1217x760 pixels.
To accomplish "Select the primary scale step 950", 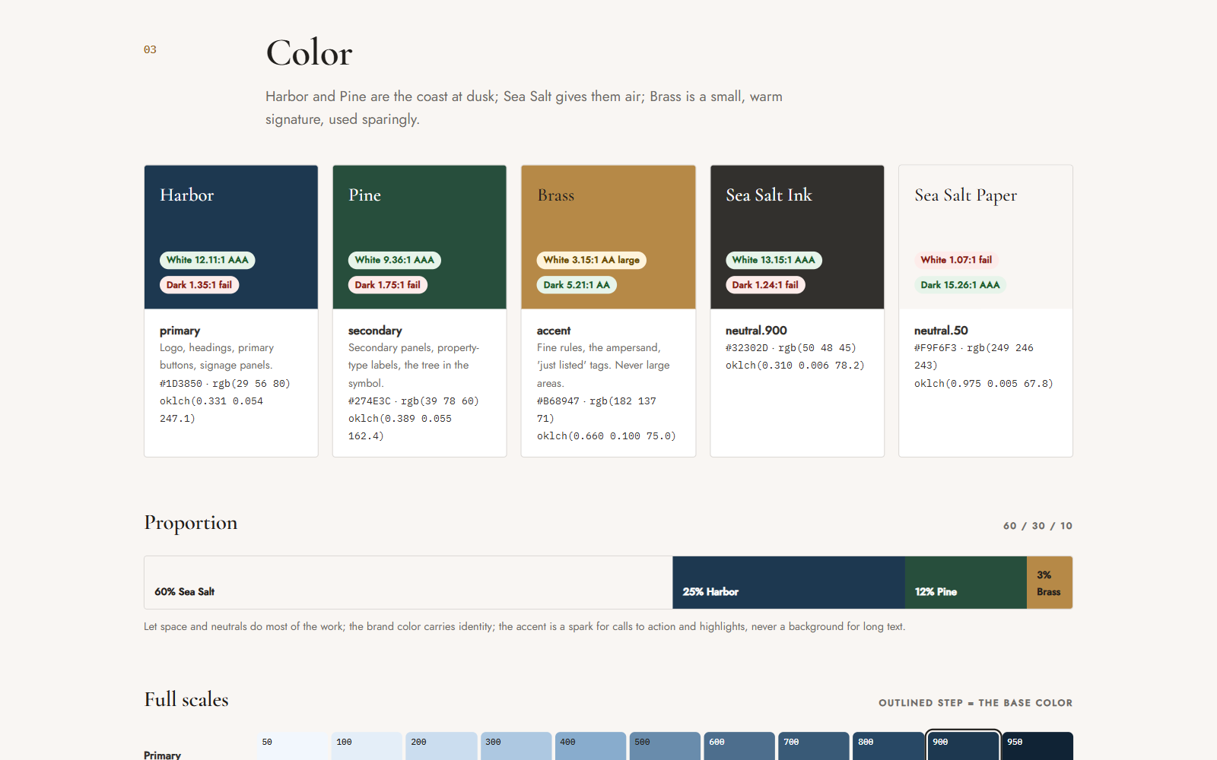I will [x=1037, y=746].
